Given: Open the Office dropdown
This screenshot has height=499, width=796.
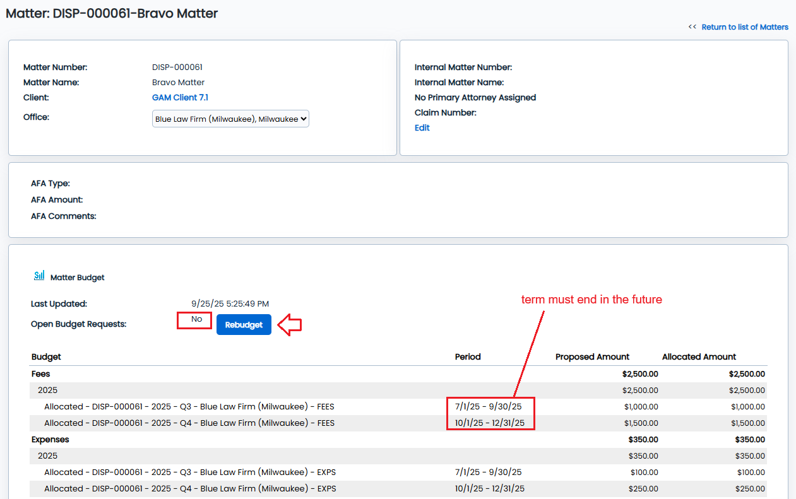Looking at the screenshot, I should tap(230, 119).
